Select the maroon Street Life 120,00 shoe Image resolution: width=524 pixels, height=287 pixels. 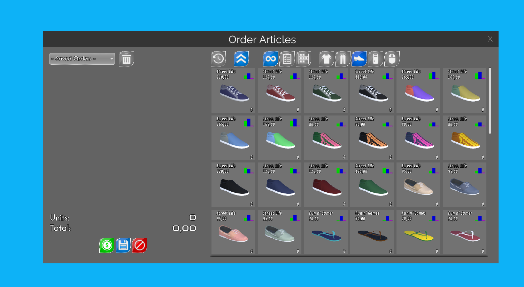tap(326, 185)
